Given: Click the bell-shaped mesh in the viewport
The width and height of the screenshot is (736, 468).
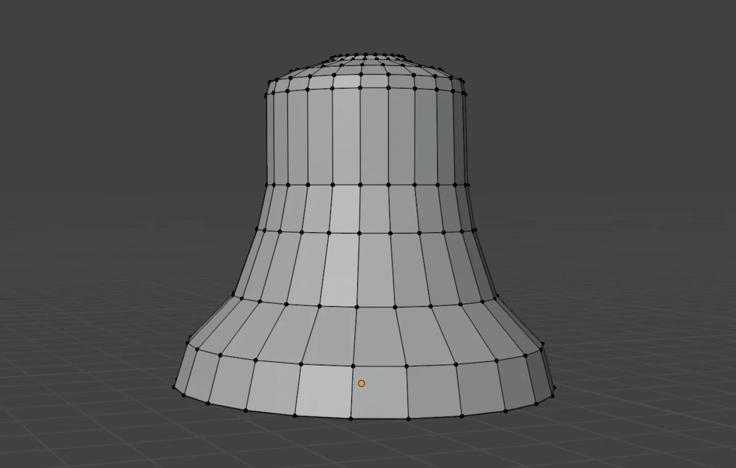Looking at the screenshot, I should point(363,236).
